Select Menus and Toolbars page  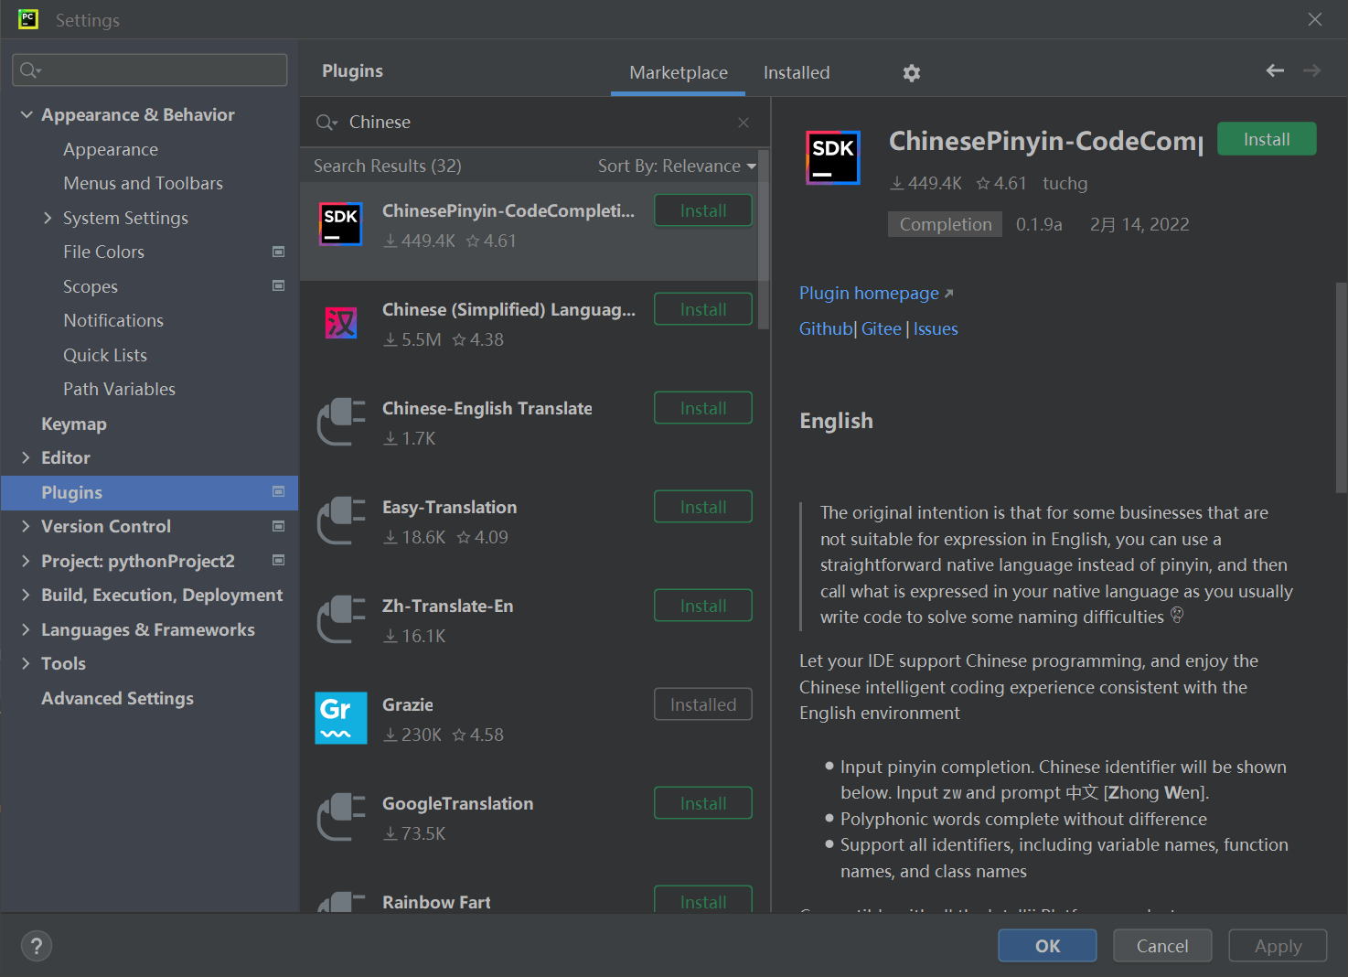pyautogui.click(x=143, y=183)
